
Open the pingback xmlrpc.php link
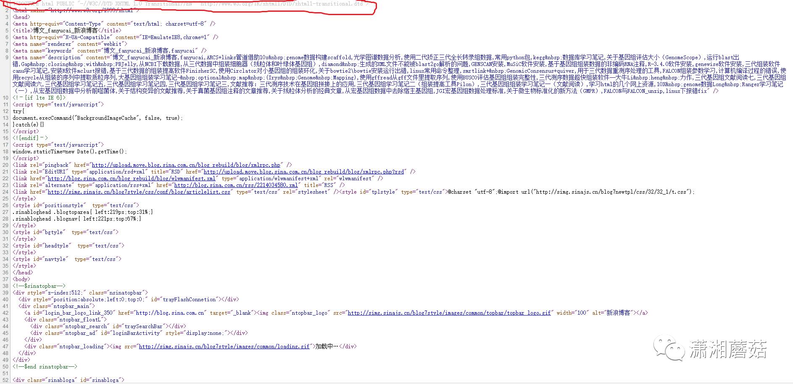point(186,165)
